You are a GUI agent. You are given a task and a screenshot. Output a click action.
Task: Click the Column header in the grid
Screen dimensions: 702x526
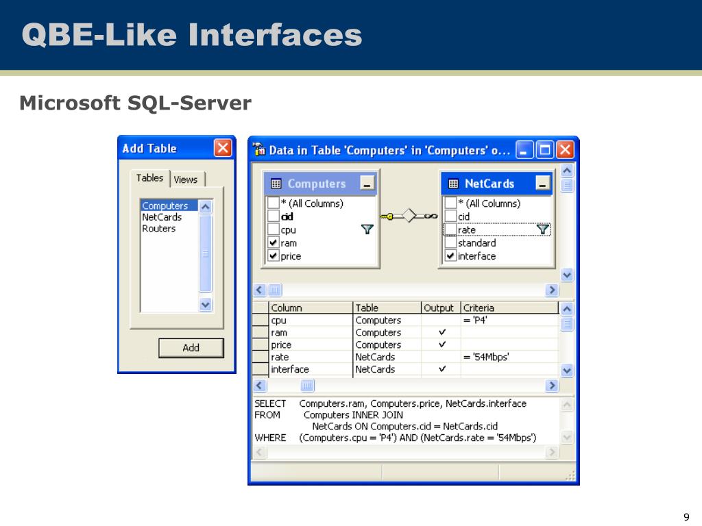pos(311,308)
